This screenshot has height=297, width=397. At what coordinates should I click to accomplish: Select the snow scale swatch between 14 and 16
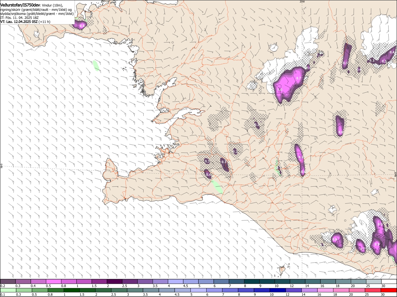coord(313,281)
